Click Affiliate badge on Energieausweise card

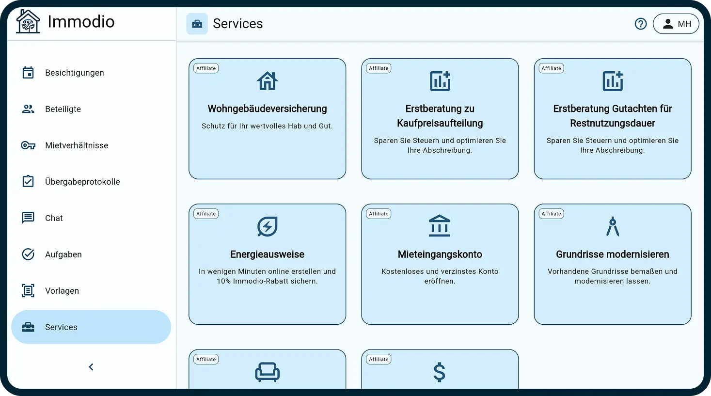[x=206, y=214]
